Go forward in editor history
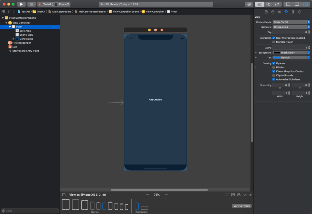 tap(13, 12)
